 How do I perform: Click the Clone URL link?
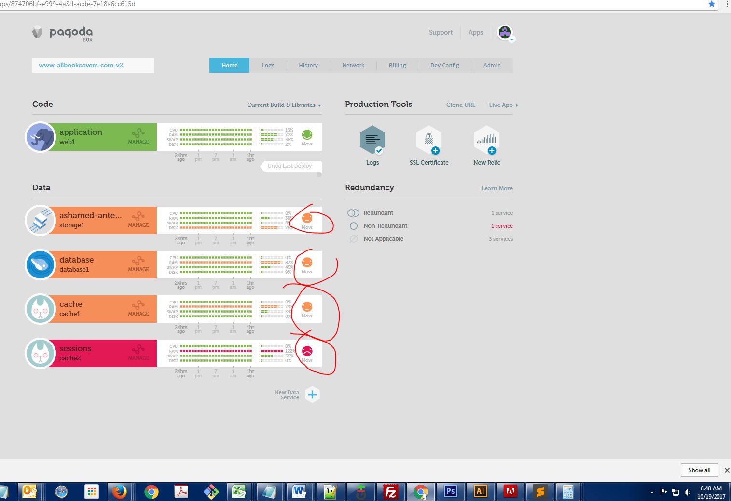click(x=461, y=105)
